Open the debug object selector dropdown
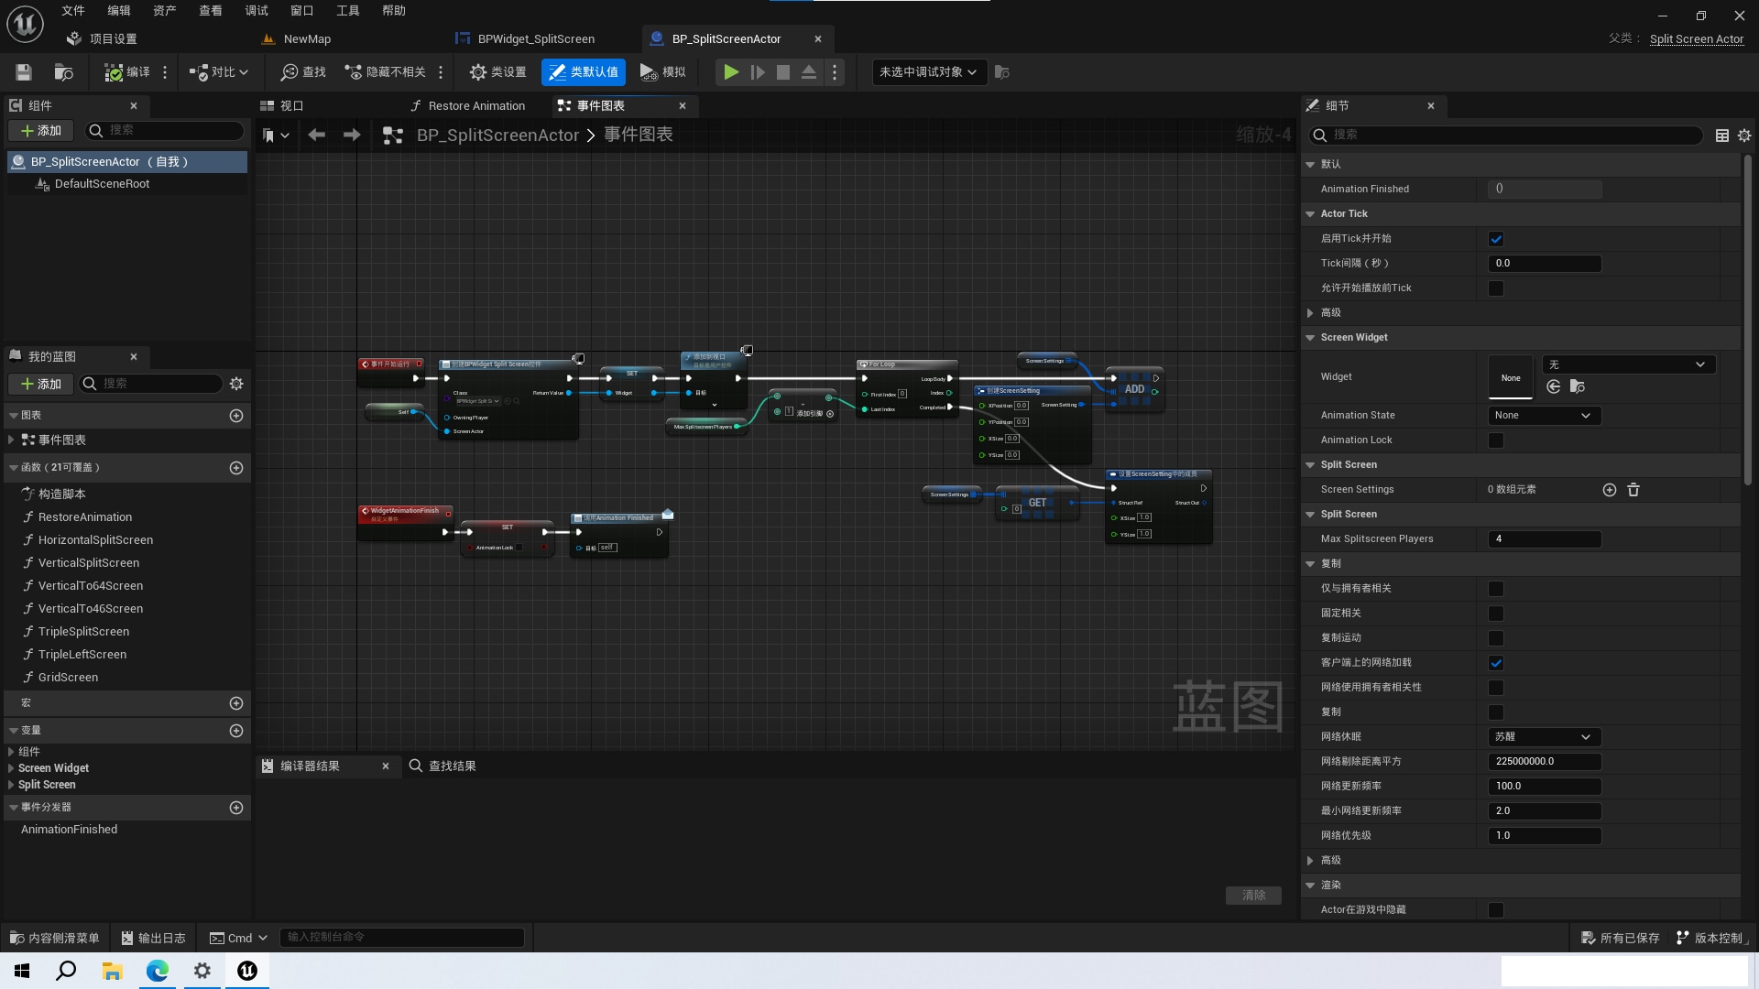This screenshot has height=989, width=1759. tap(928, 72)
